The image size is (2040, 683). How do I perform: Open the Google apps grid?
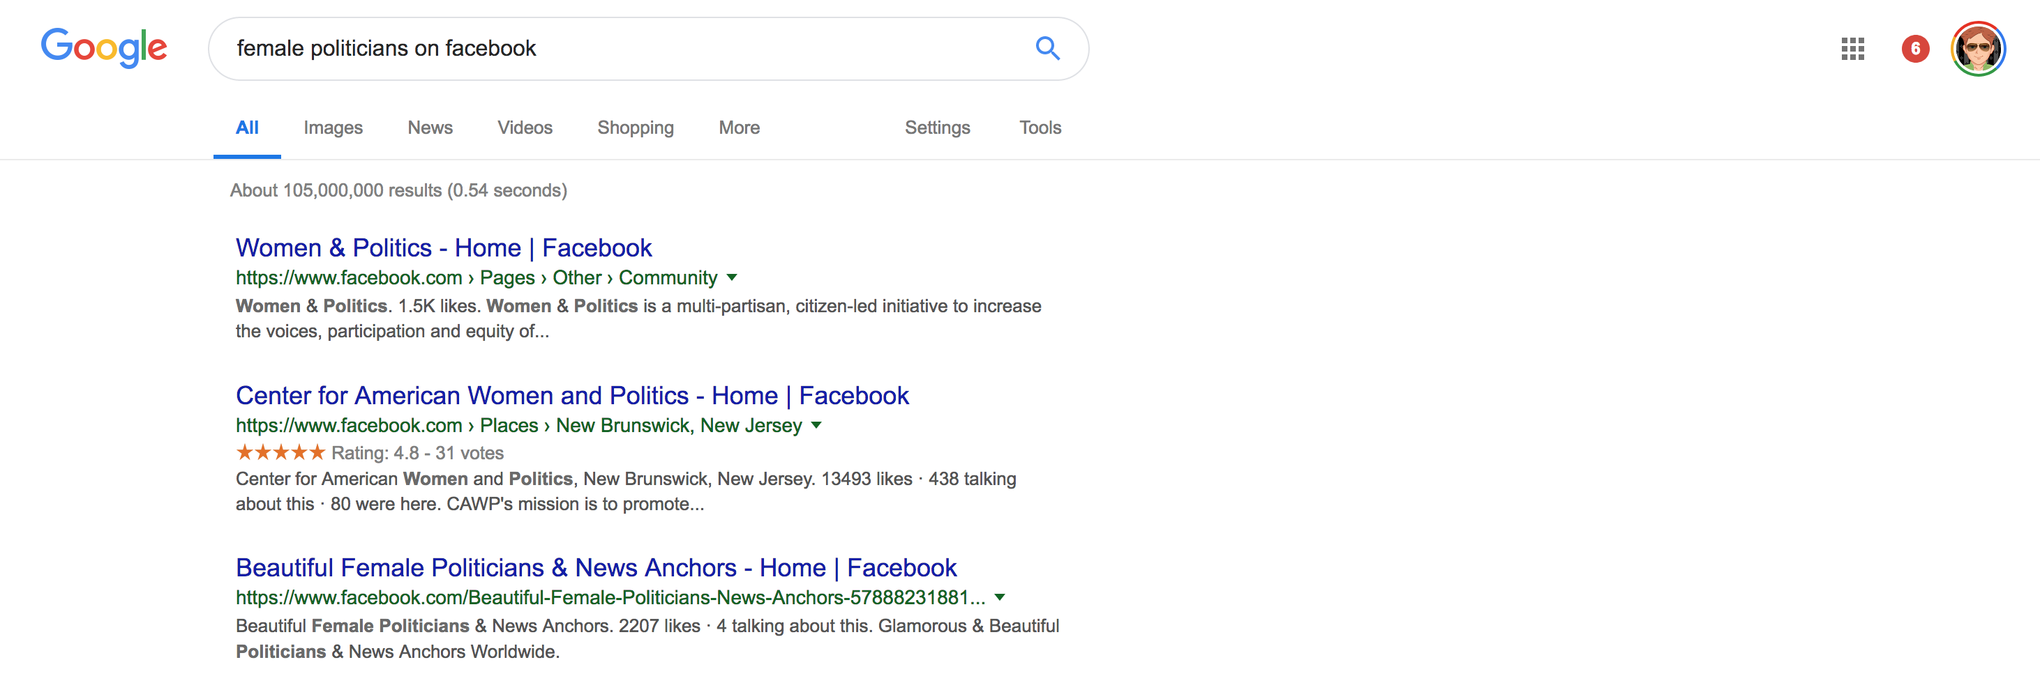tap(1852, 49)
